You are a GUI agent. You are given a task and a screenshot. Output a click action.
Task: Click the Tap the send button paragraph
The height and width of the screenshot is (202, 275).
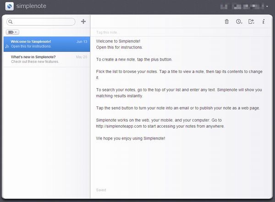pos(178,108)
